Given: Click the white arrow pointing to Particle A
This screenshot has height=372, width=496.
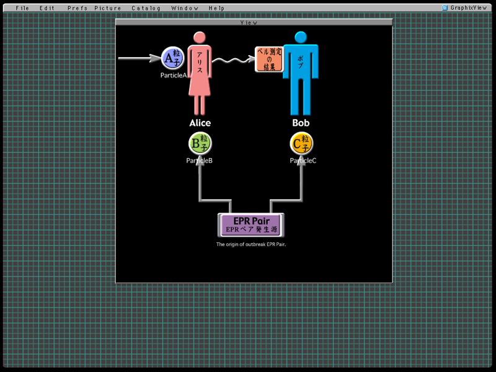Looking at the screenshot, I should [x=138, y=59].
